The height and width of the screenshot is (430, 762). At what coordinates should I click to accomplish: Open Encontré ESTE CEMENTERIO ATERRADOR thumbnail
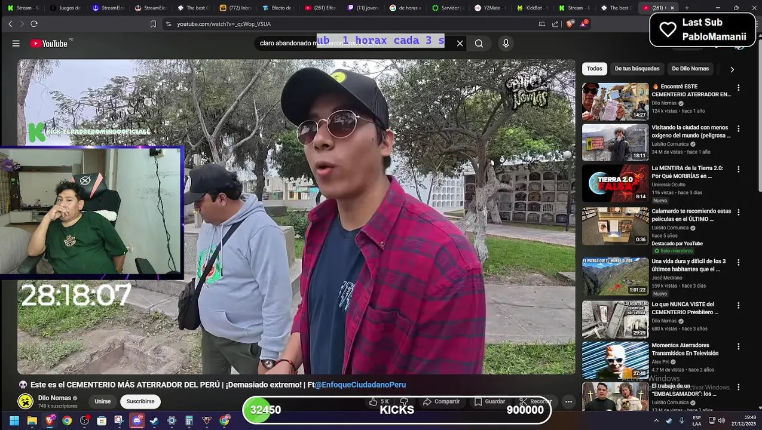pos(615,102)
